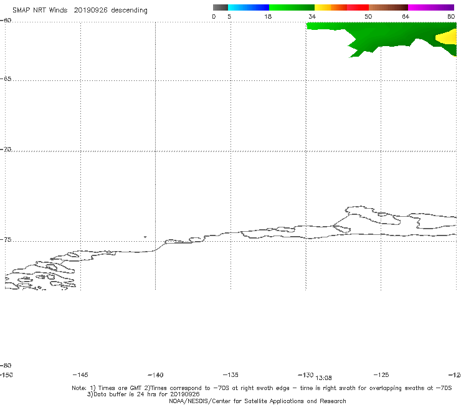Click the color bar label '5'
The height and width of the screenshot is (405, 461).
tap(229, 16)
